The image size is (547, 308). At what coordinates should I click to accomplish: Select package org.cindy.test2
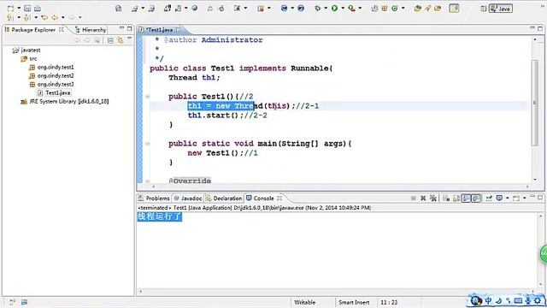pos(51,76)
